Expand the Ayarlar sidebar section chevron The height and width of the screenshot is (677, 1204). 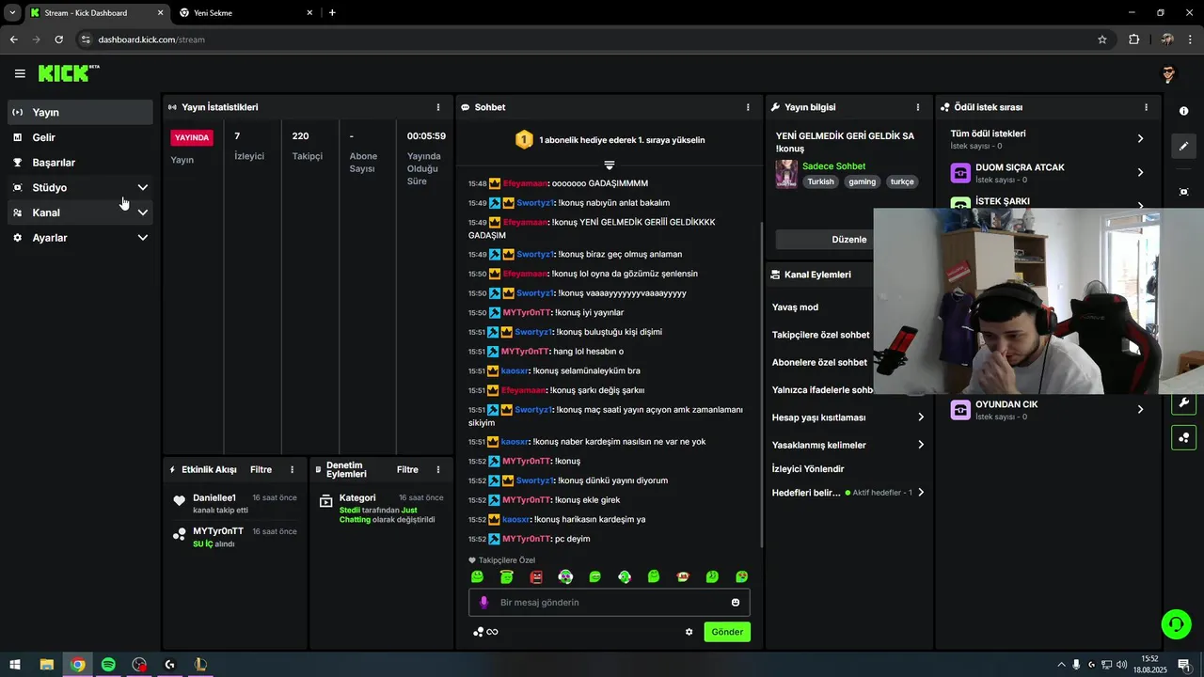[x=143, y=238]
